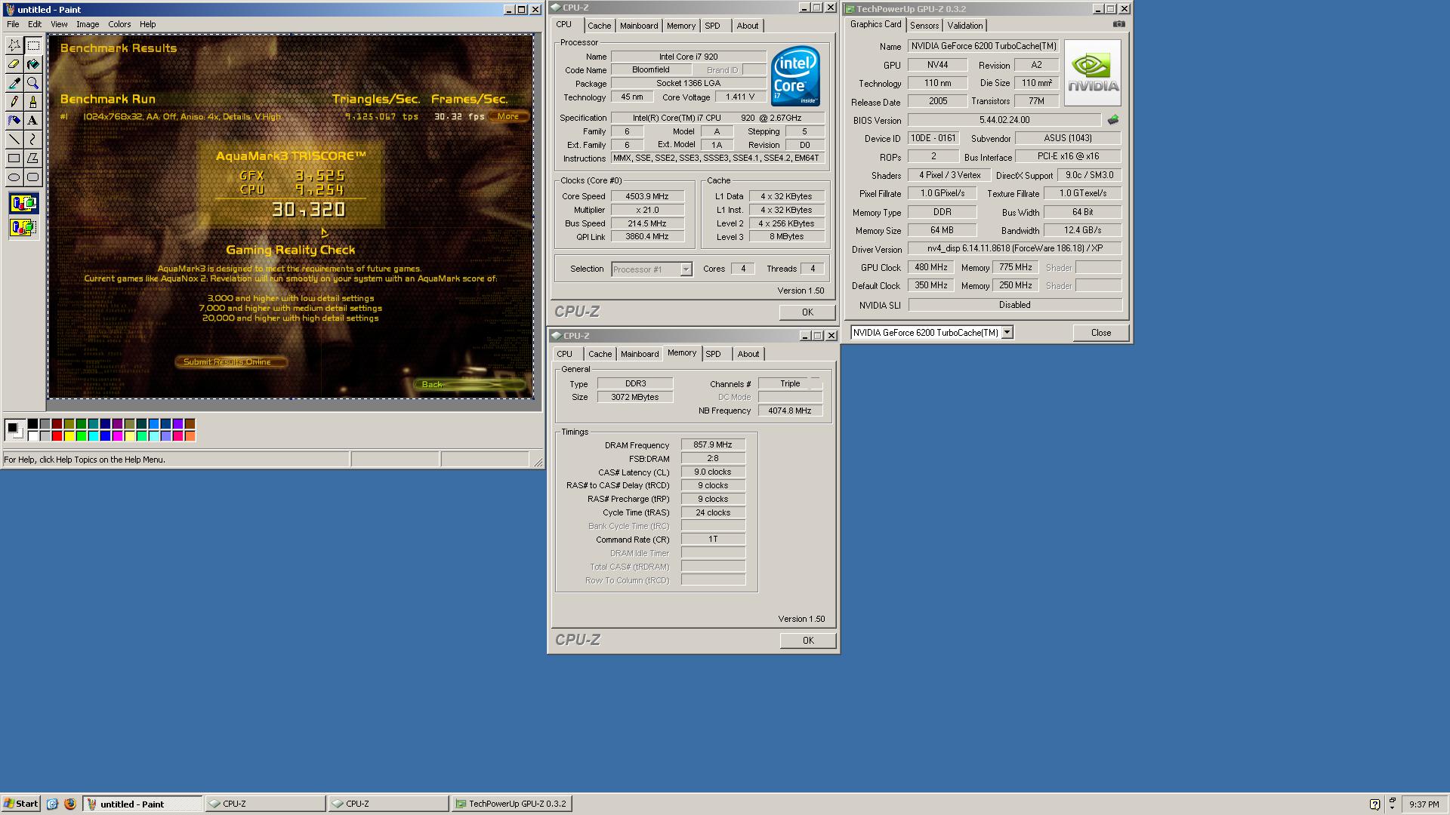Image resolution: width=1450 pixels, height=815 pixels.
Task: Open the View menu in Paint
Action: pyautogui.click(x=59, y=24)
